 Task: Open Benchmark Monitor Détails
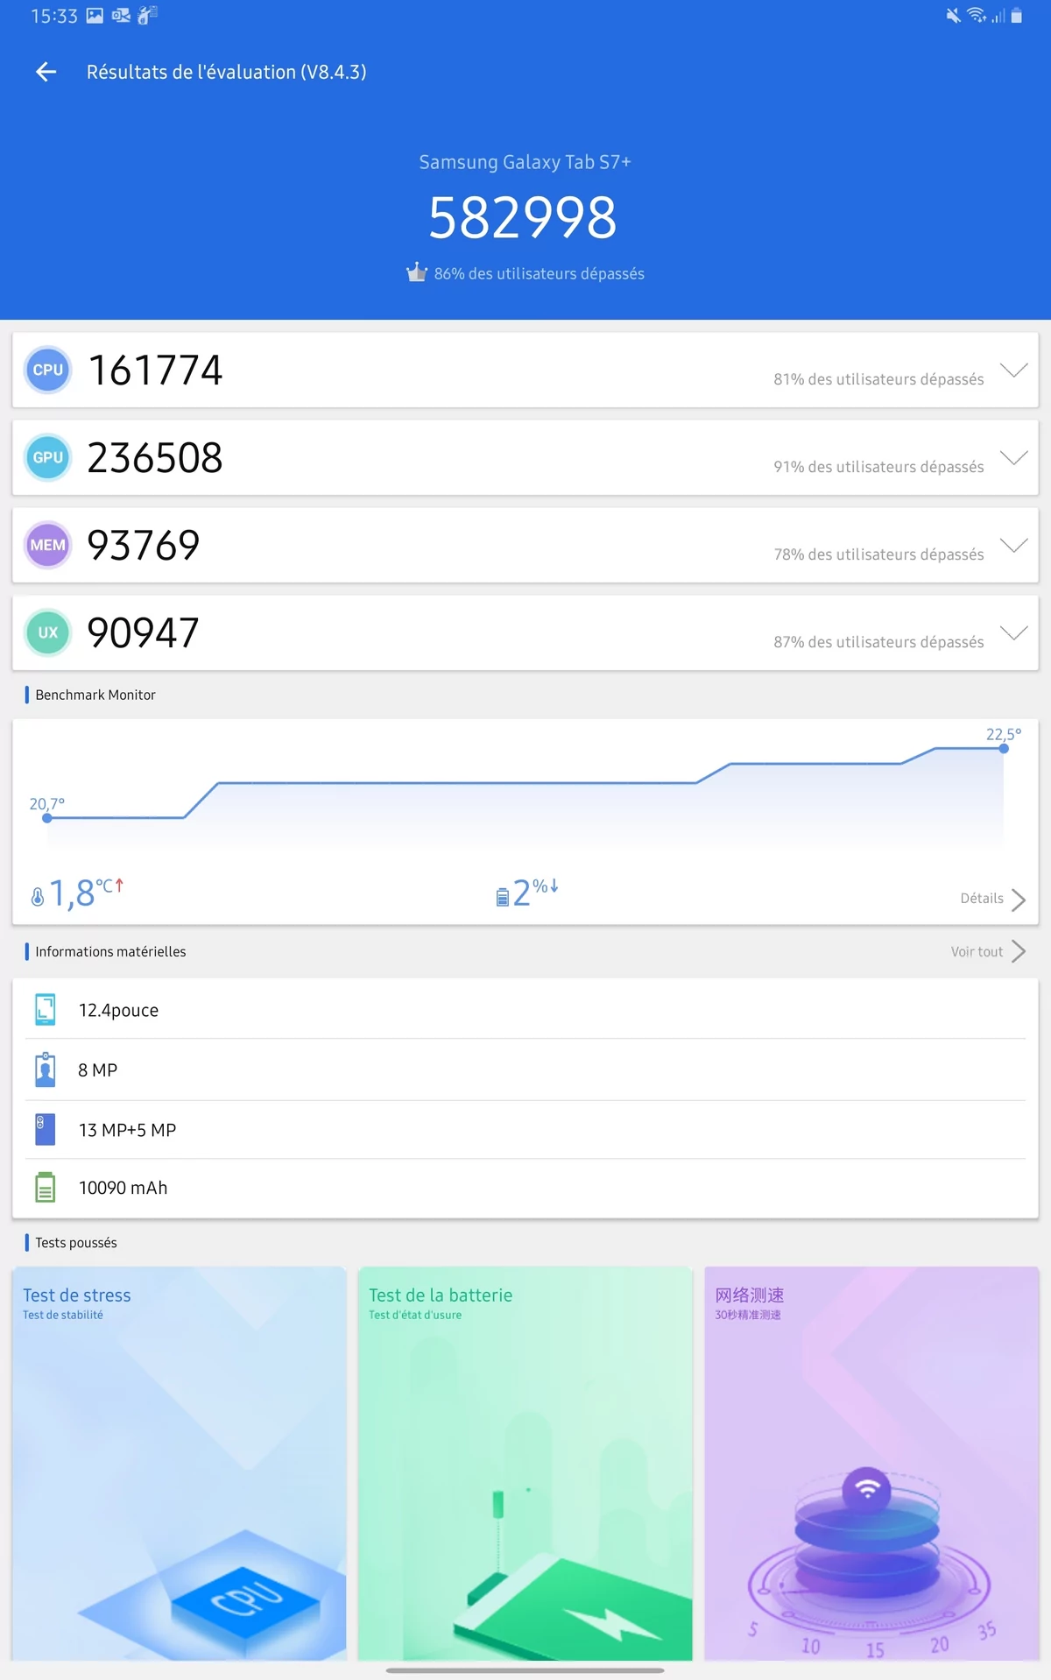coord(982,899)
